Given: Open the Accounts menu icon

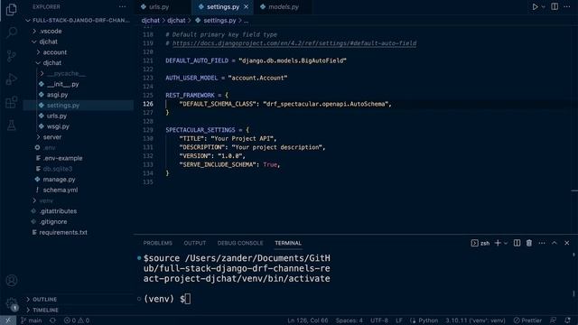Looking at the screenshot, I should pos(12,281).
